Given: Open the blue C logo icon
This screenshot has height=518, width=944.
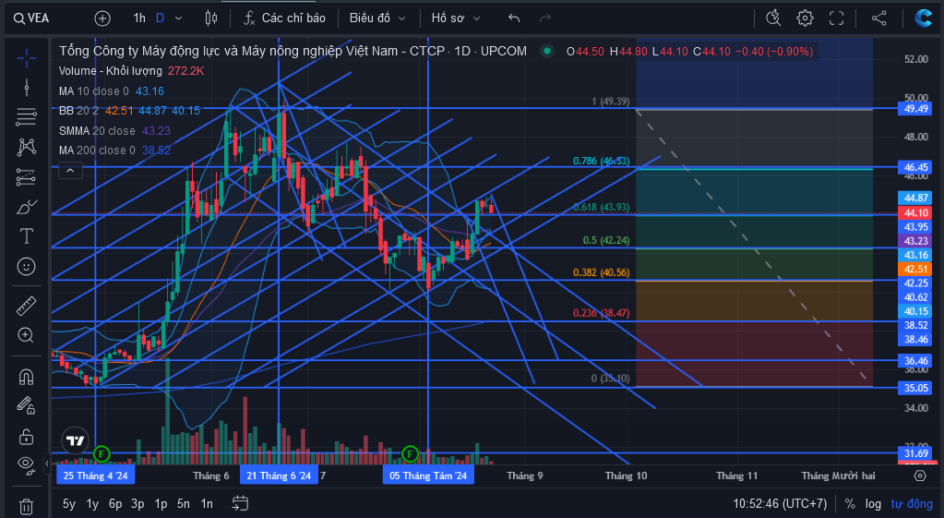Looking at the screenshot, I should pos(924,18).
